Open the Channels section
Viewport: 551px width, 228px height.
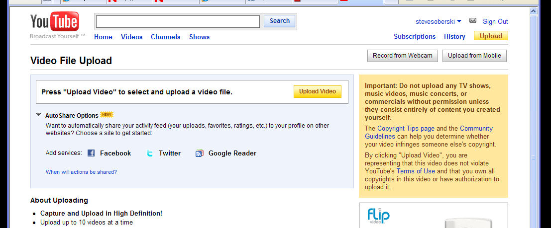click(166, 37)
